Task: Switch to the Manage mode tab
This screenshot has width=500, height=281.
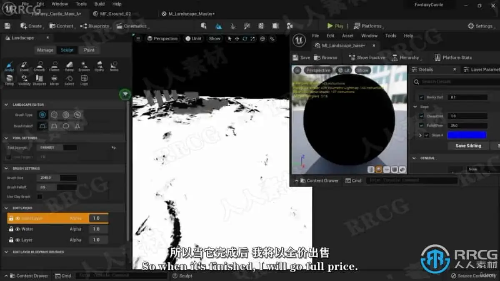Action: (x=45, y=50)
